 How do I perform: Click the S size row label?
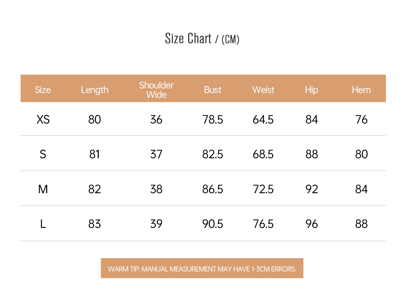click(43, 154)
